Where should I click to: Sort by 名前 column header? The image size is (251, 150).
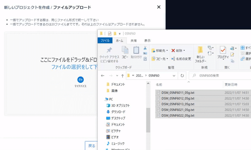159,85
